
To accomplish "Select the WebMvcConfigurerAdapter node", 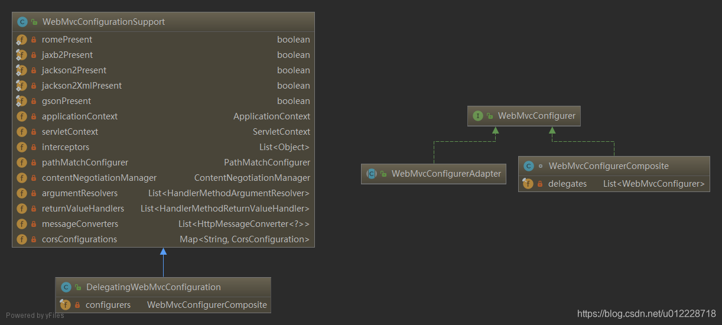I will 434,174.
